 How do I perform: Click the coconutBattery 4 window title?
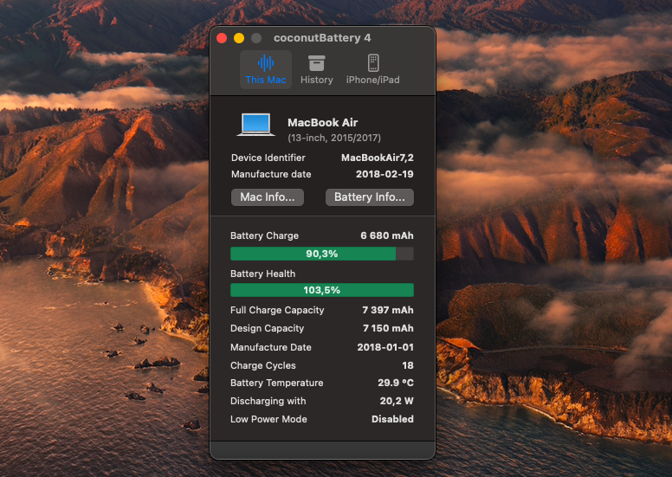click(322, 38)
